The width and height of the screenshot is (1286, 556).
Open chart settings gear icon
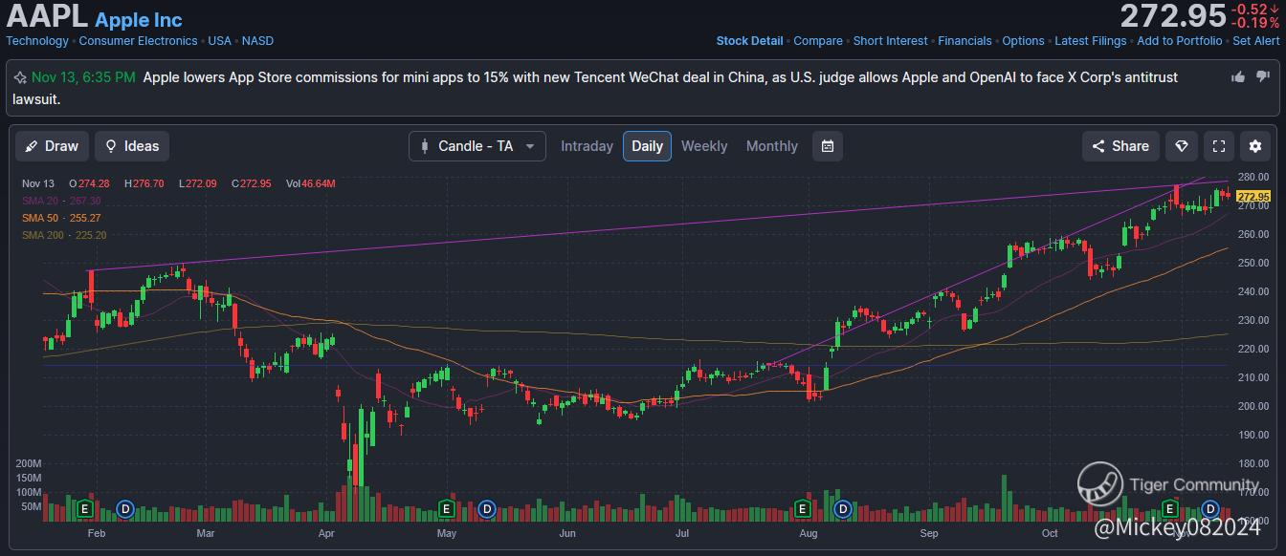tap(1255, 146)
